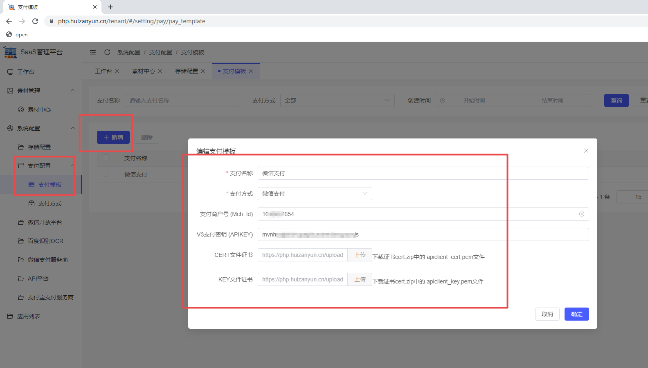Viewport: 648px width, 368px height.
Task: Open the 支付方式 filter dropdown
Action: 337,100
